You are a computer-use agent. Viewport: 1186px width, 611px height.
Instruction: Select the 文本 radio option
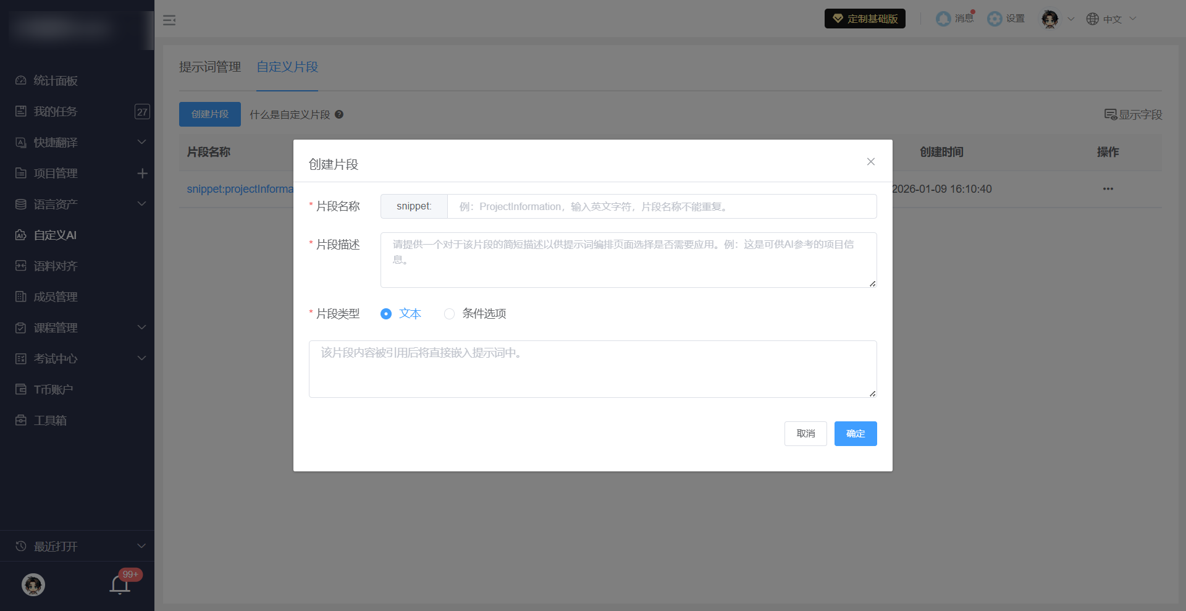[386, 314]
